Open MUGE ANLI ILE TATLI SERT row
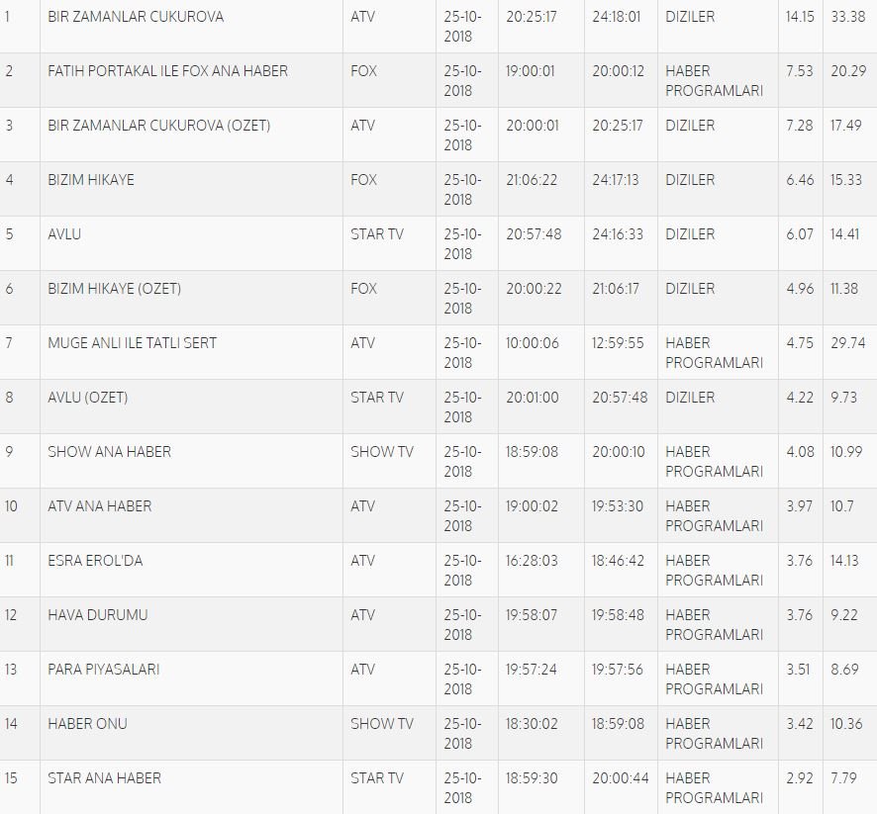Image resolution: width=877 pixels, height=814 pixels. point(132,343)
